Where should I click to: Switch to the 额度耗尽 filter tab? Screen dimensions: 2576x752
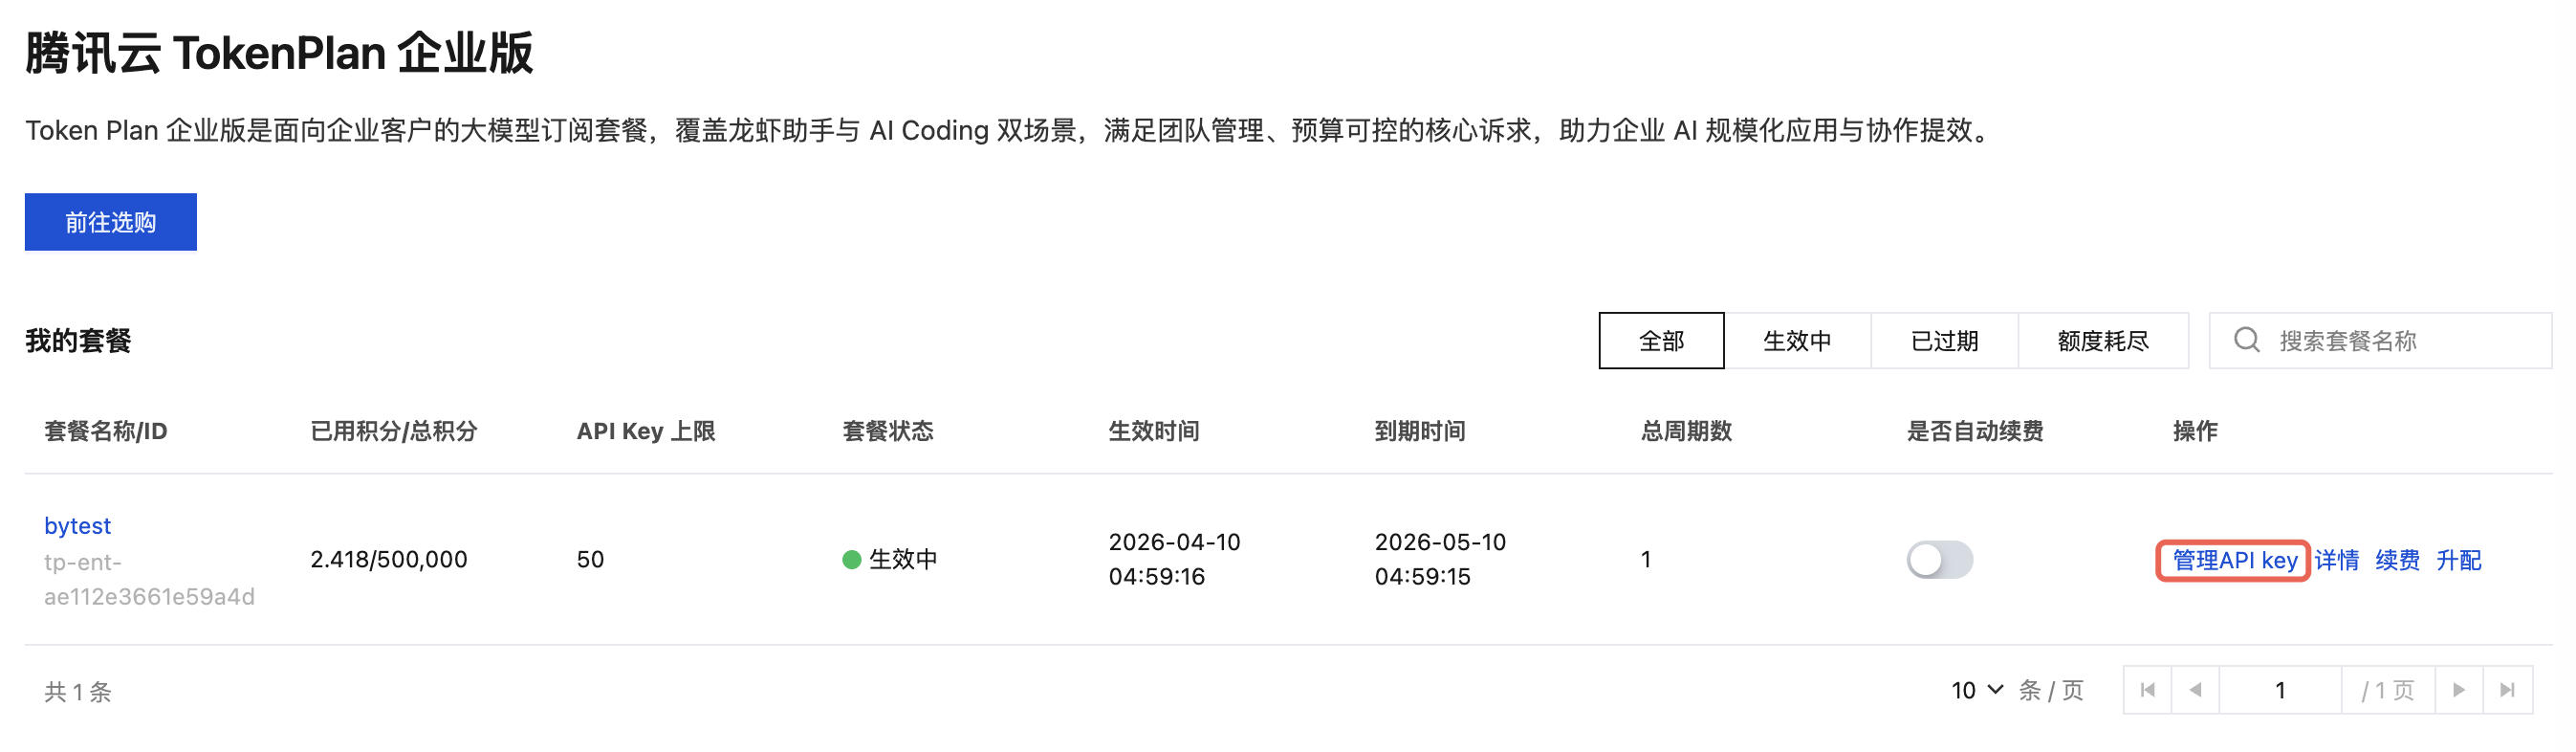[2102, 341]
